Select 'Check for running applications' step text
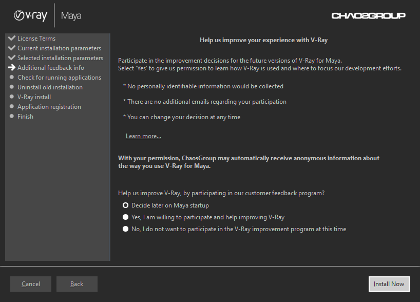This screenshot has width=420, height=302. 59,78
